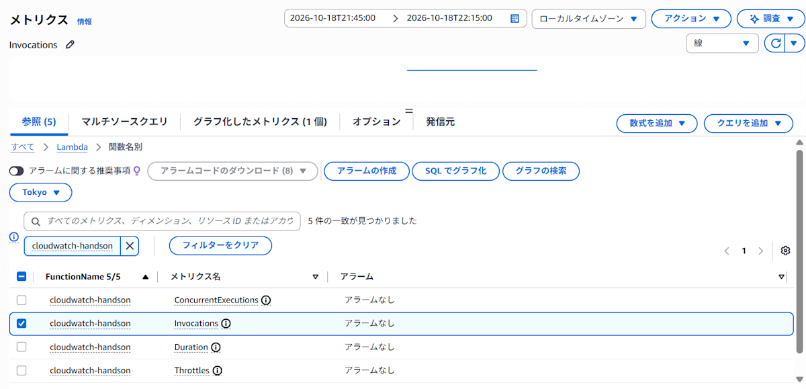Sort by FunctionName column arrow
Image resolution: width=806 pixels, height=389 pixels.
pyautogui.click(x=146, y=277)
